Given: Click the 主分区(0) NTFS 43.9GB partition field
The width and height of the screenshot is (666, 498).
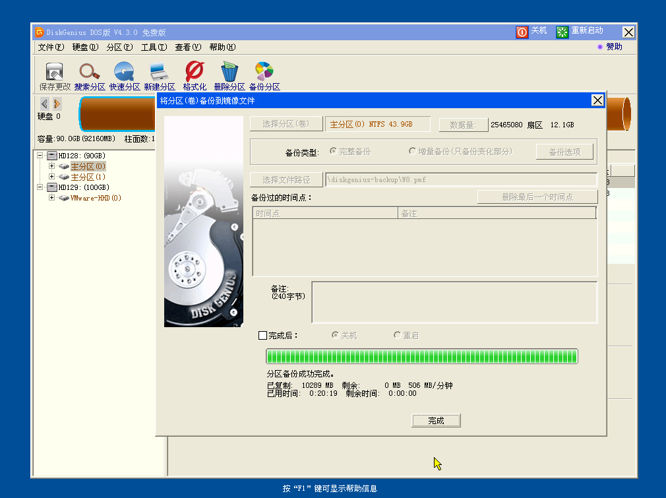Looking at the screenshot, I should coord(378,124).
